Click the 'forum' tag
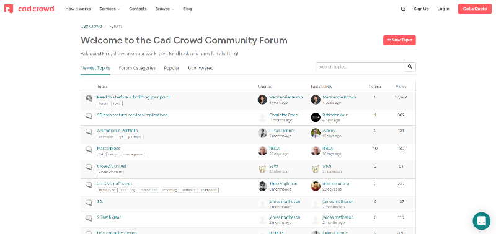Viewport: 496px width, 234px height. [104, 103]
